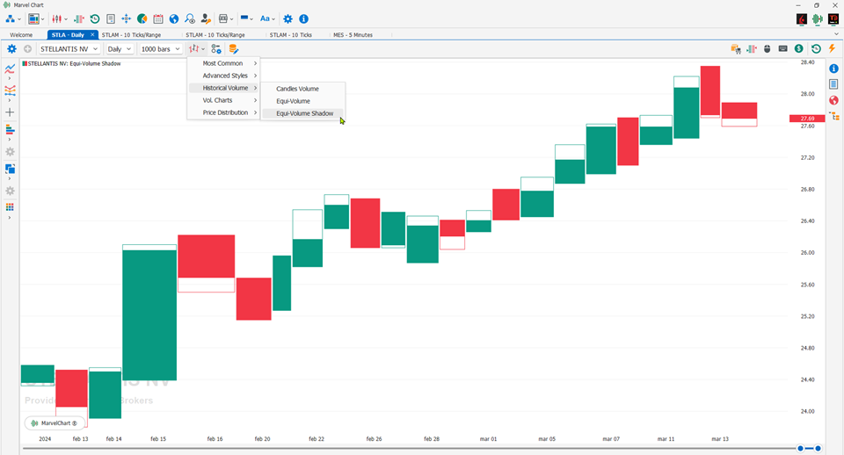Image resolution: width=844 pixels, height=455 pixels.
Task: Click the Historical Volume menu entry
Action: pyautogui.click(x=223, y=88)
